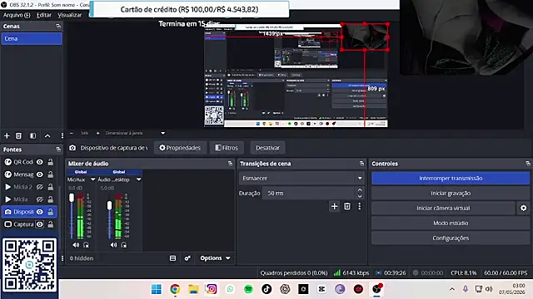Zoom in the preview with plus icon
This screenshot has height=299, width=533.
[x=98, y=133]
